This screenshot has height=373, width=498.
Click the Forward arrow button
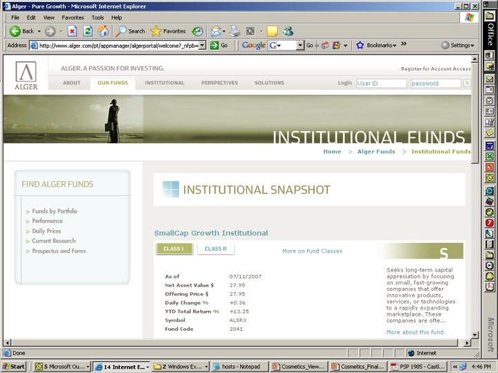coord(50,31)
